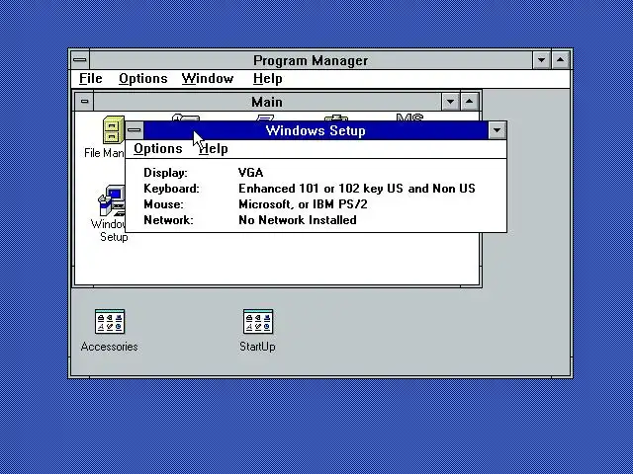Click the 'VGA' display value
The image size is (633, 474).
250,173
